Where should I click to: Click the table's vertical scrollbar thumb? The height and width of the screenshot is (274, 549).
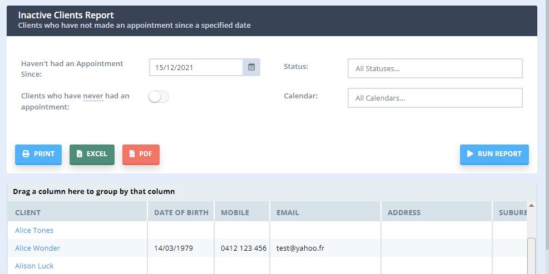531,255
